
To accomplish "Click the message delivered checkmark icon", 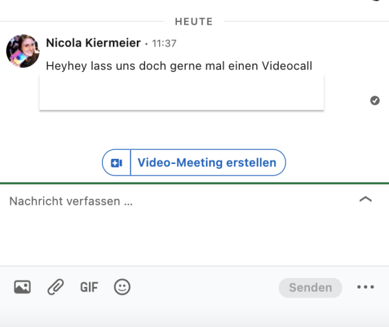I will tap(375, 100).
